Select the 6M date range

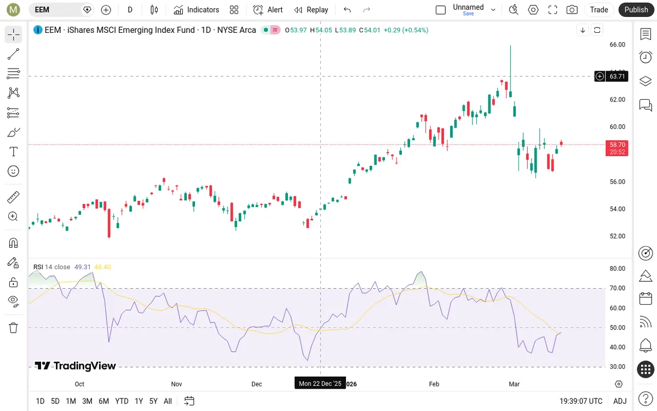[103, 401]
